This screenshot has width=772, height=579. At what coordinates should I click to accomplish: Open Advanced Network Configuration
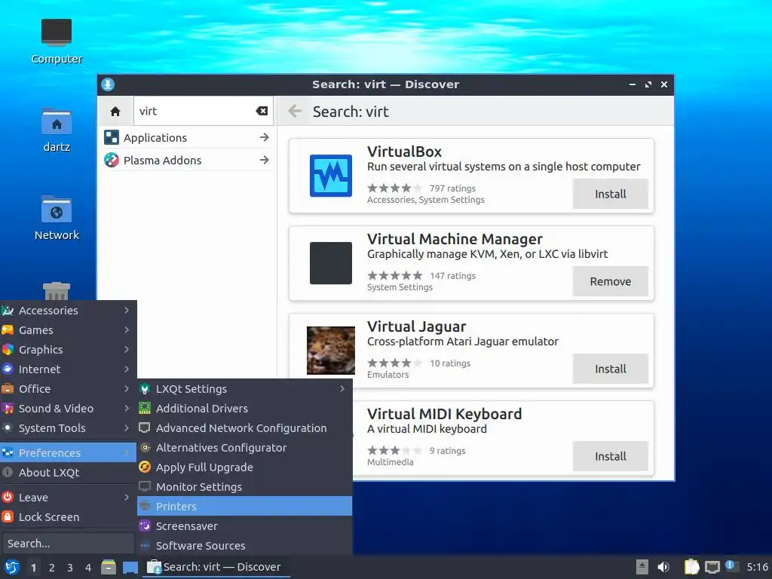coord(245,428)
